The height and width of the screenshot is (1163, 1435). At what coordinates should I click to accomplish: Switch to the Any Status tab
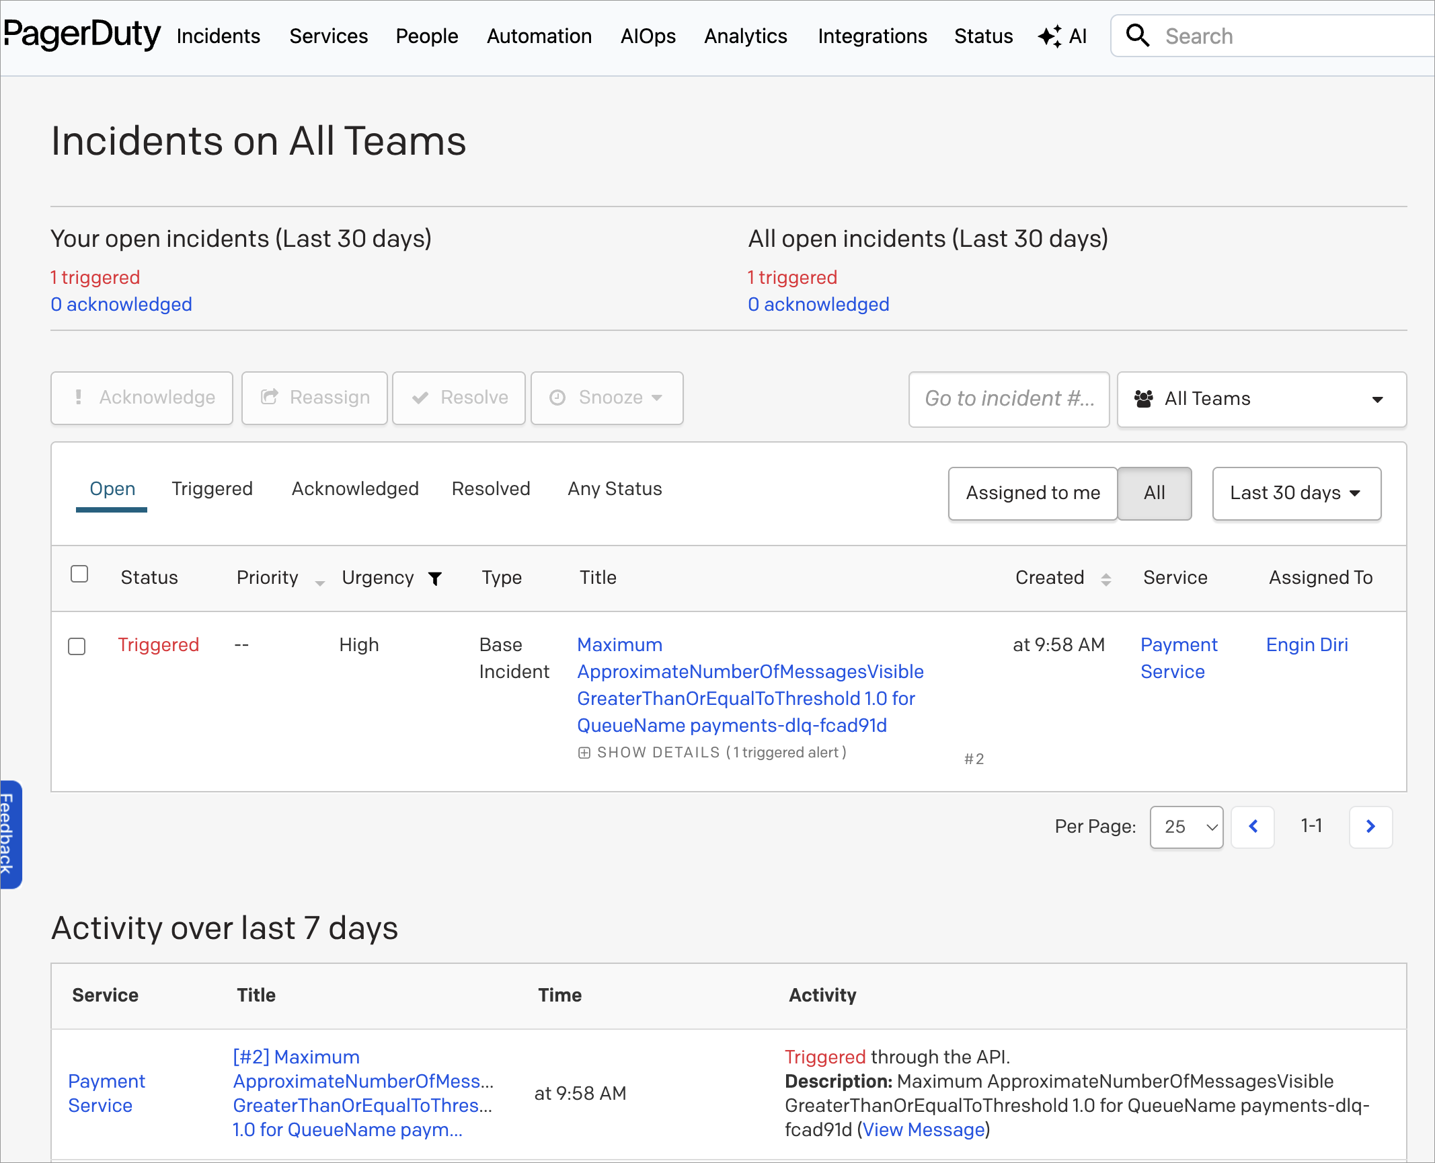615,489
